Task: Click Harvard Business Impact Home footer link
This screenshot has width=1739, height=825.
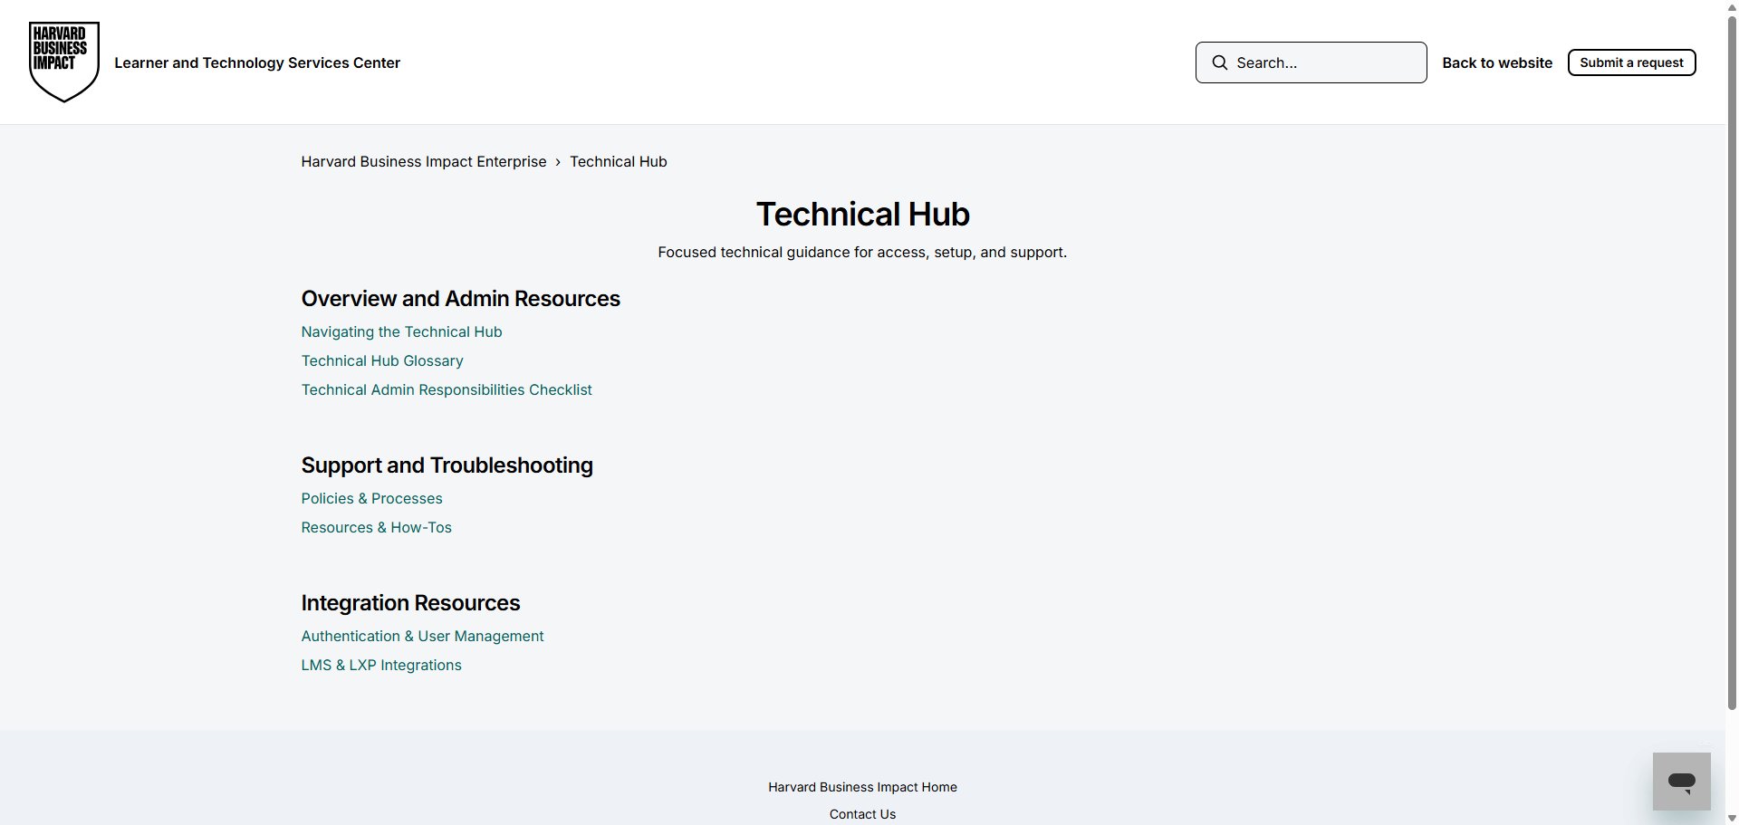Action: 862,787
